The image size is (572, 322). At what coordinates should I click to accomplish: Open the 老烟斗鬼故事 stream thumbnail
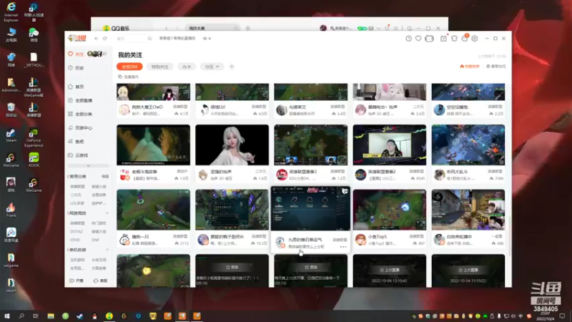click(153, 145)
